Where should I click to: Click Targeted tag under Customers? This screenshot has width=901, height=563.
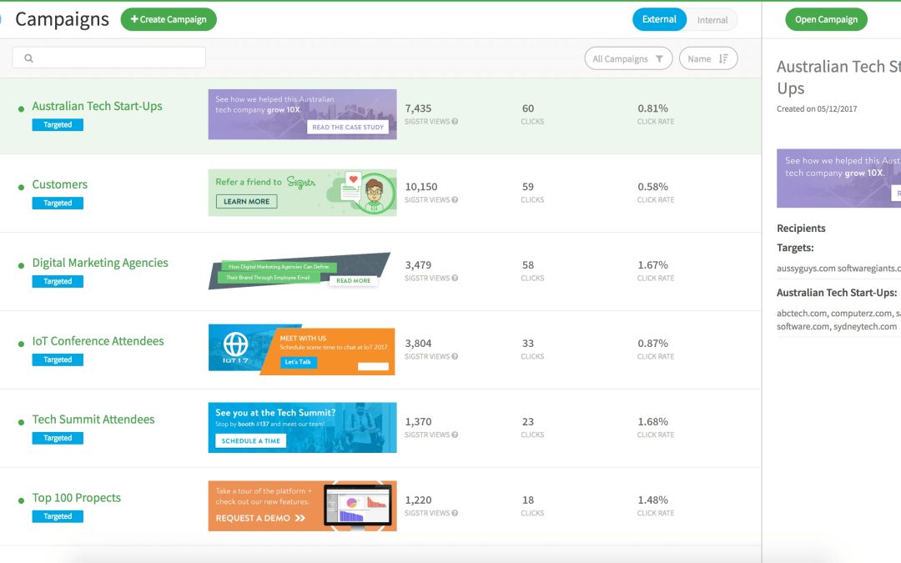pos(58,204)
